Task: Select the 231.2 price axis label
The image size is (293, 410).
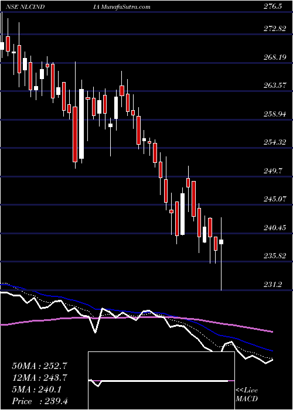Action: 272,284
